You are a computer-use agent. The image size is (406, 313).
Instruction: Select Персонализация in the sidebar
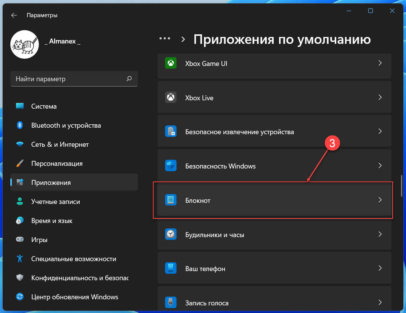[74, 163]
